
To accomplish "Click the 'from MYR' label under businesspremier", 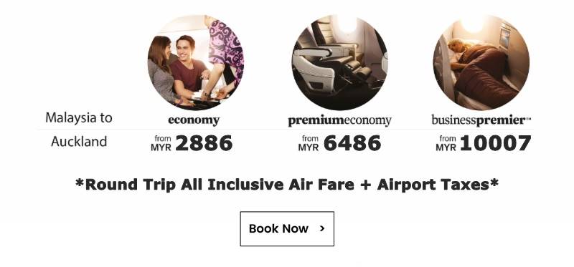I will tap(446, 143).
